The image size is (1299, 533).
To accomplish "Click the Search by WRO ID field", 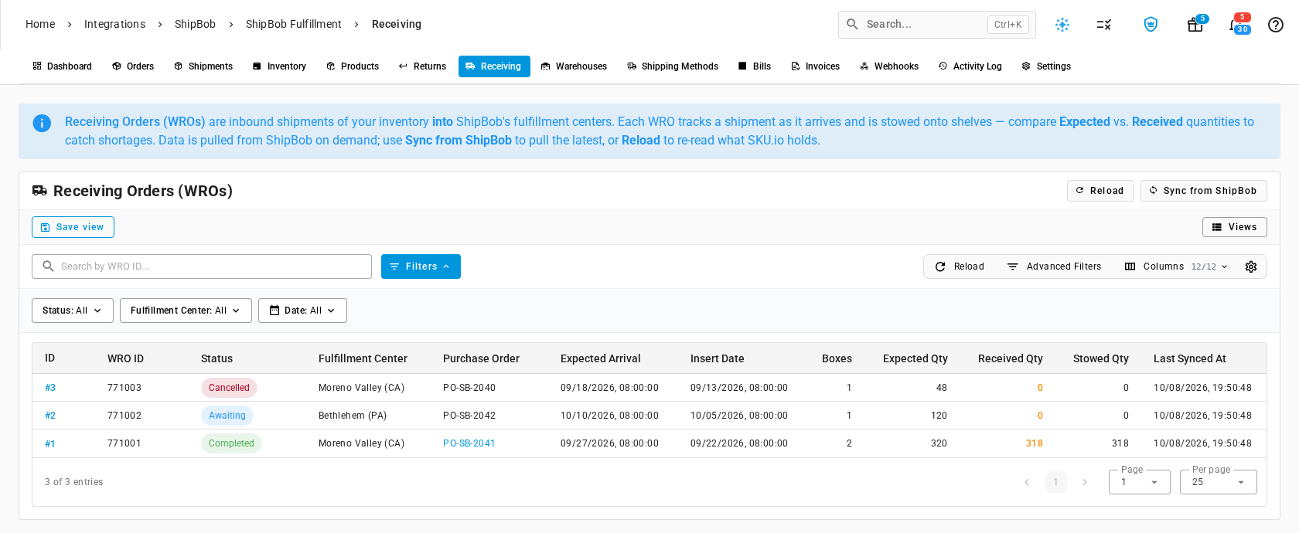I will [202, 266].
